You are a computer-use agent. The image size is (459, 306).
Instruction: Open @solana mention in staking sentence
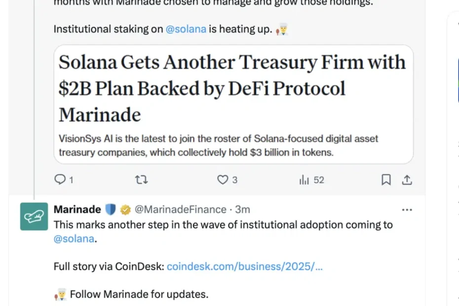coord(186,29)
